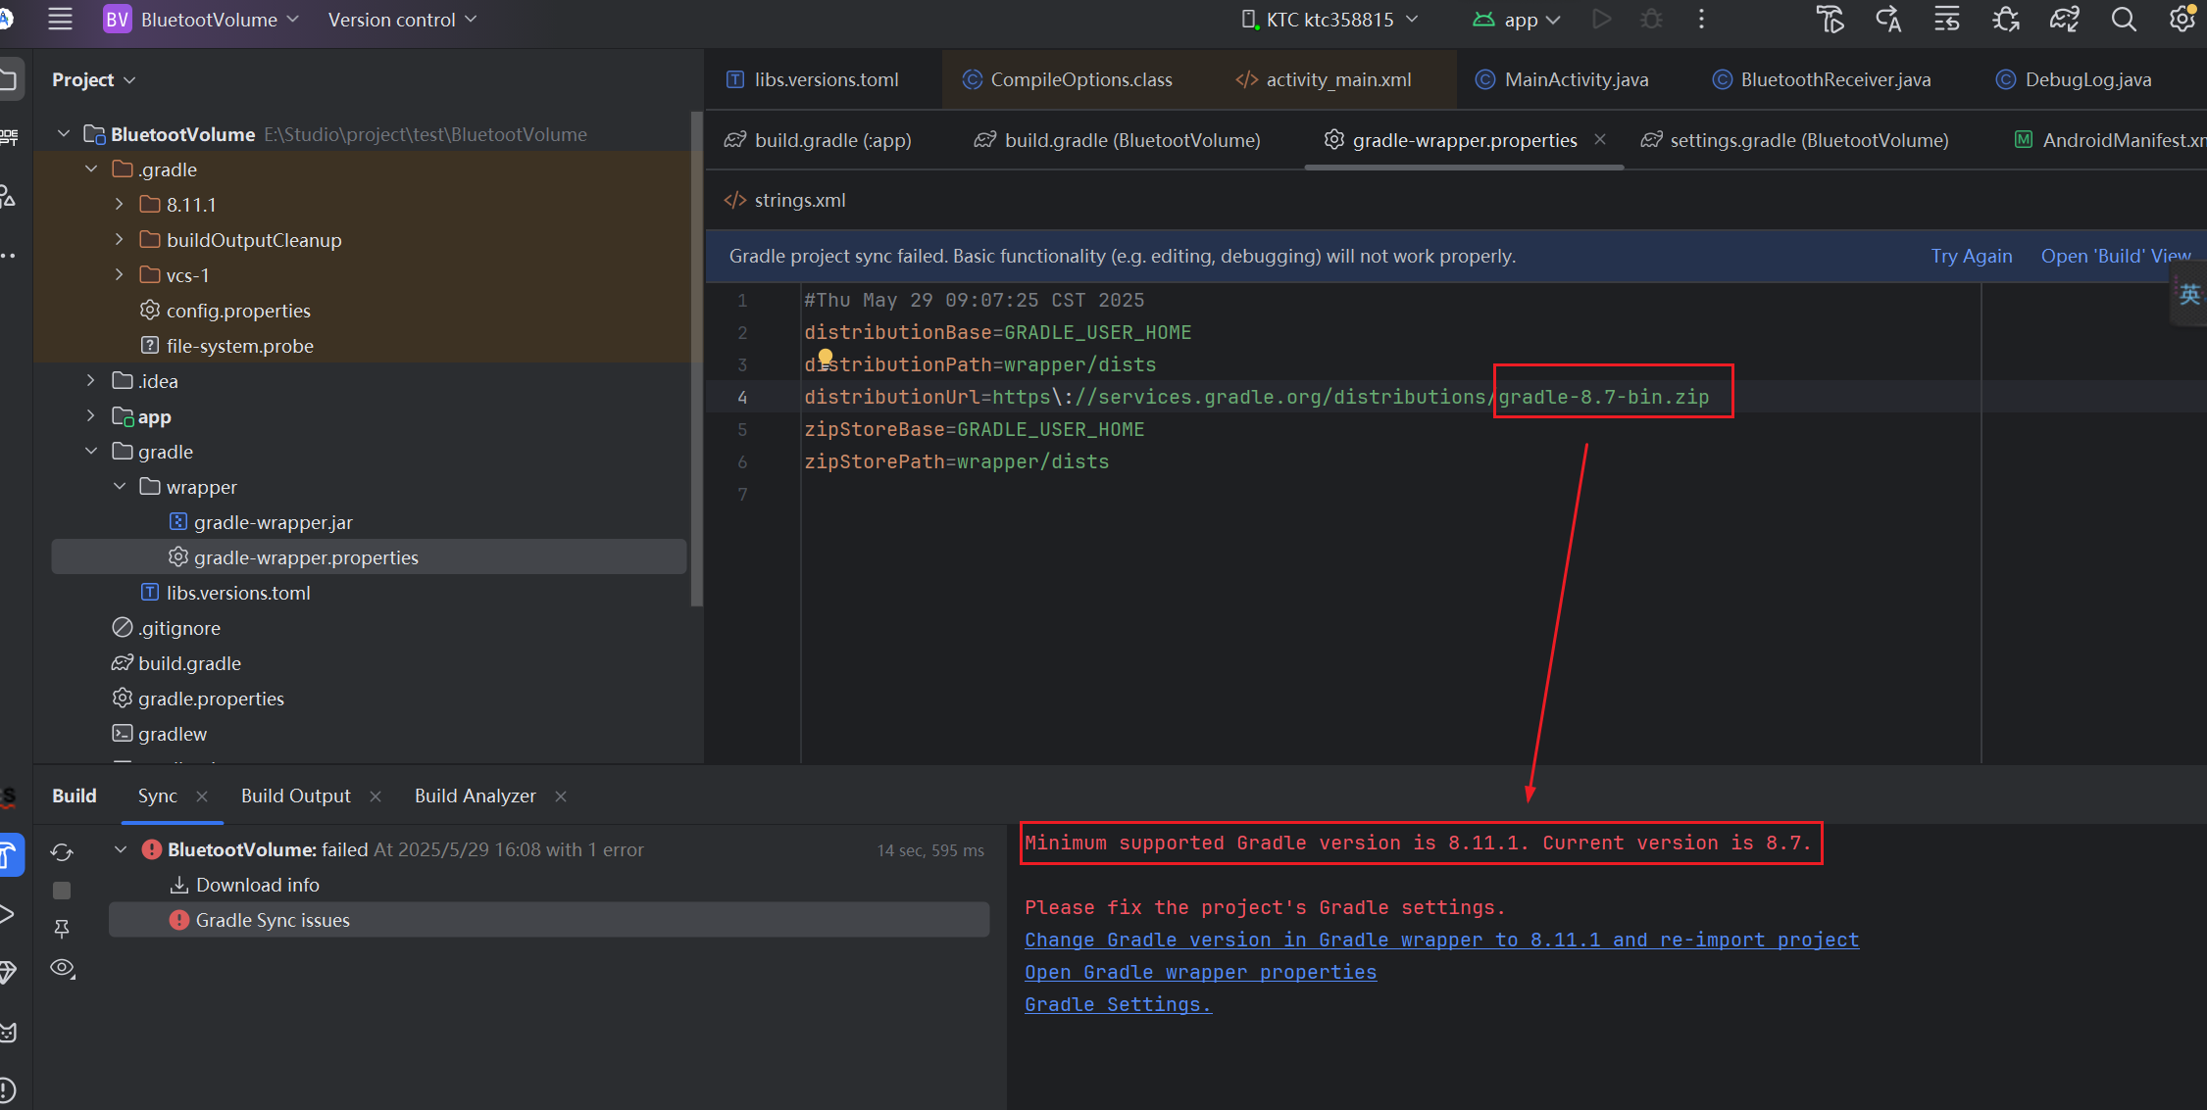Click the Stop square icon in Build panel
2207x1110 pixels.
point(62,891)
